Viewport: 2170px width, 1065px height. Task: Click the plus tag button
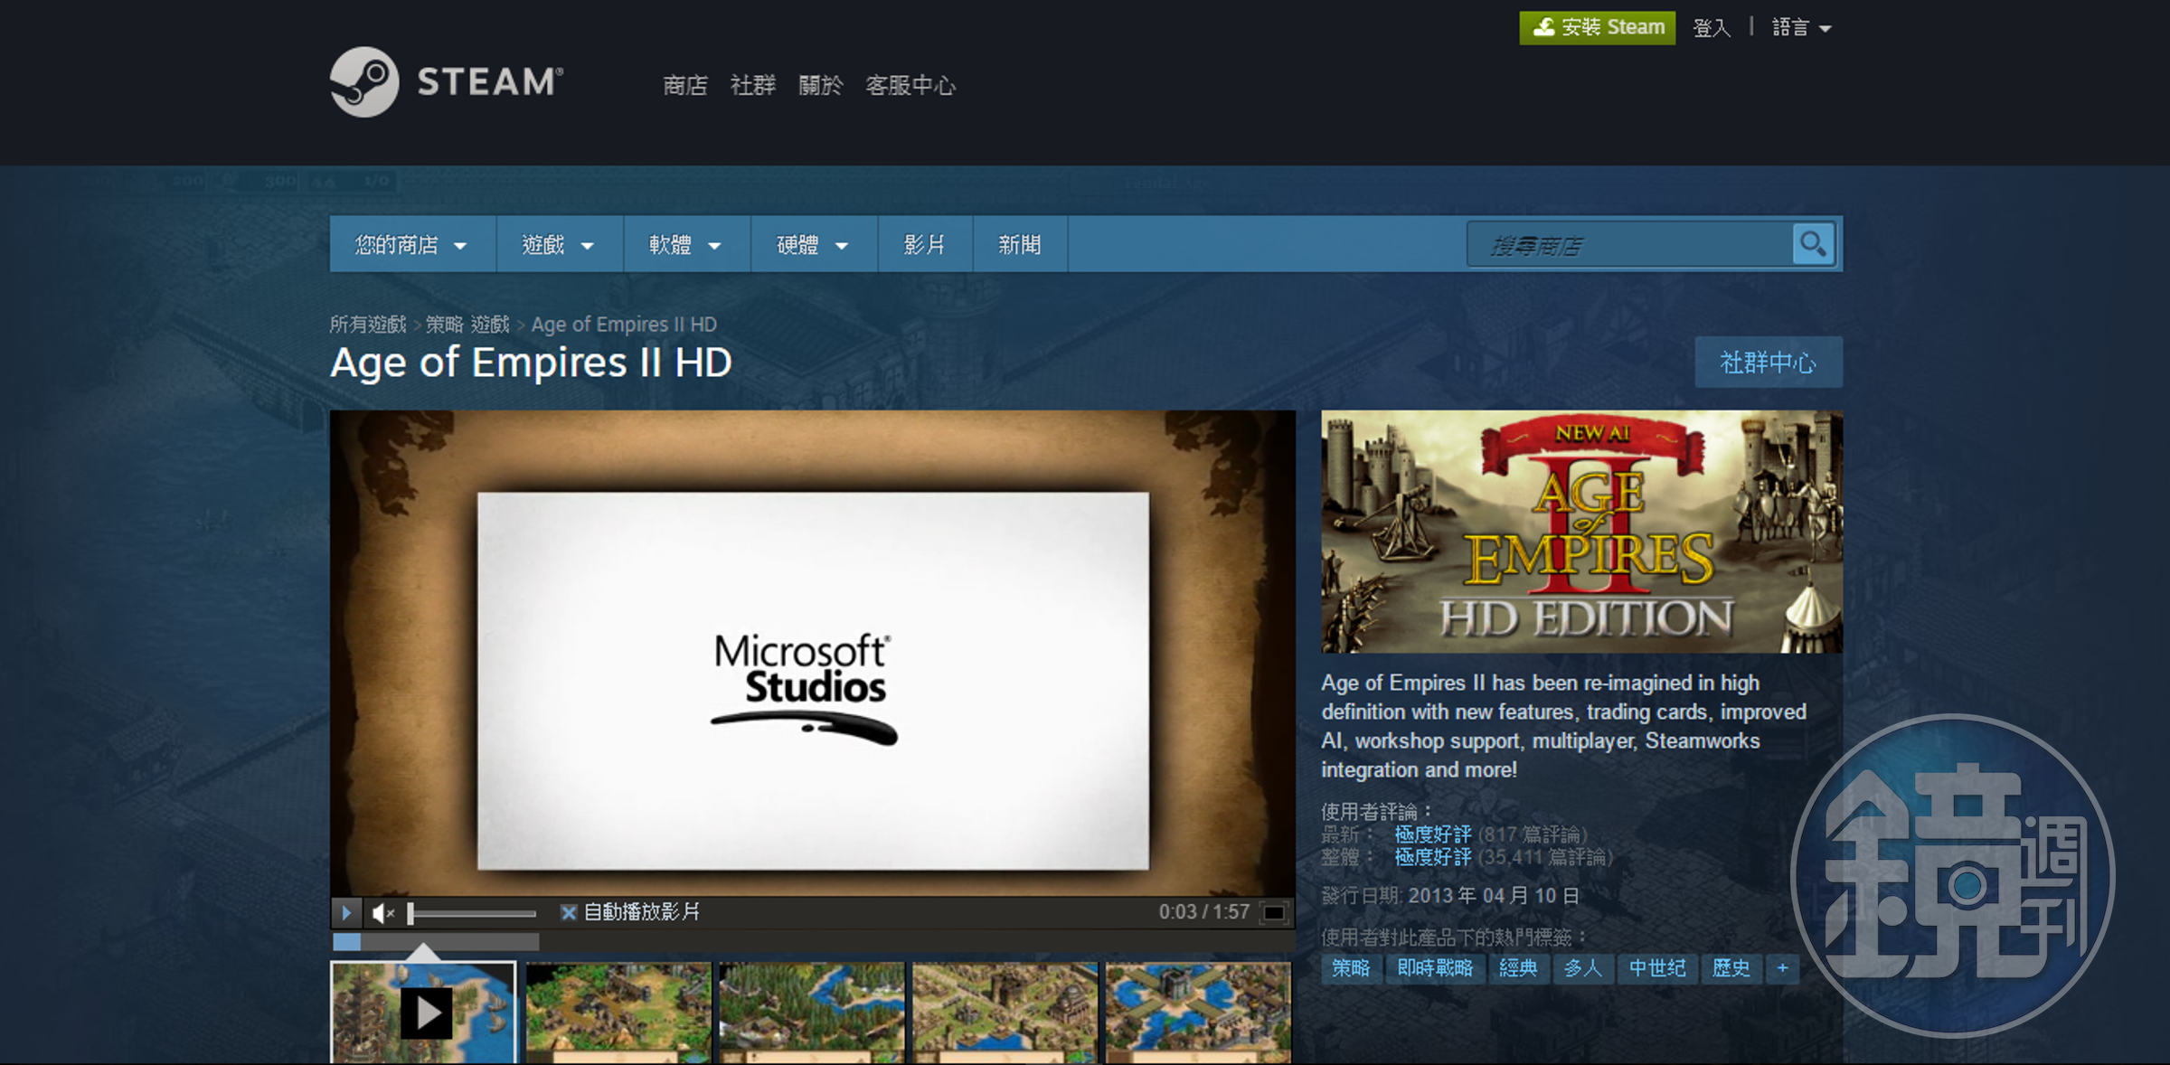pyautogui.click(x=1782, y=968)
